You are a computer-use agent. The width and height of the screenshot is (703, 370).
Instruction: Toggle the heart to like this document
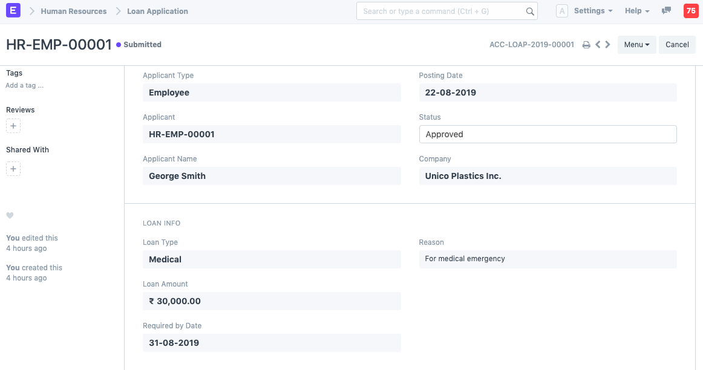pyautogui.click(x=9, y=215)
